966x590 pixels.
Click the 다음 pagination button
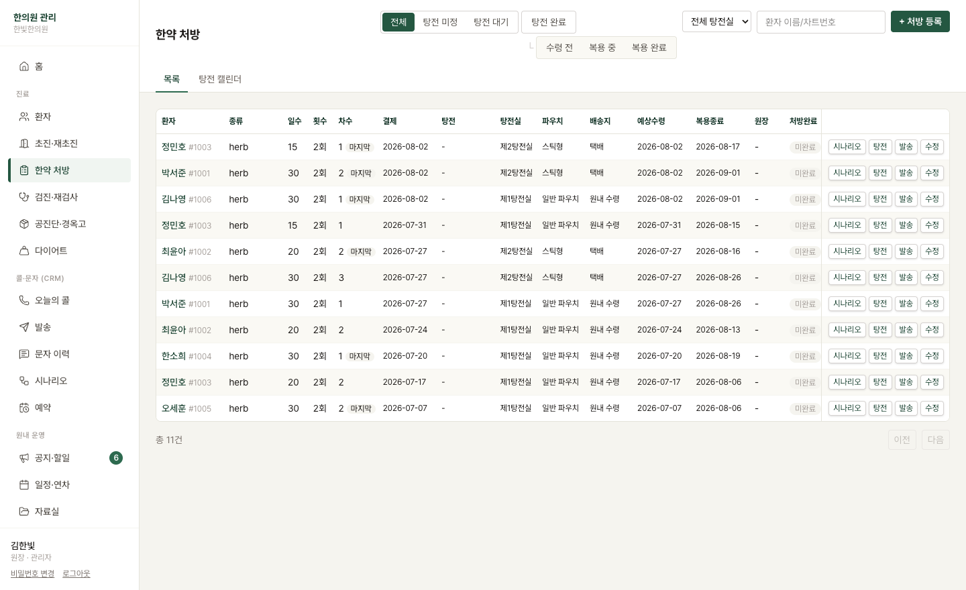[936, 440]
